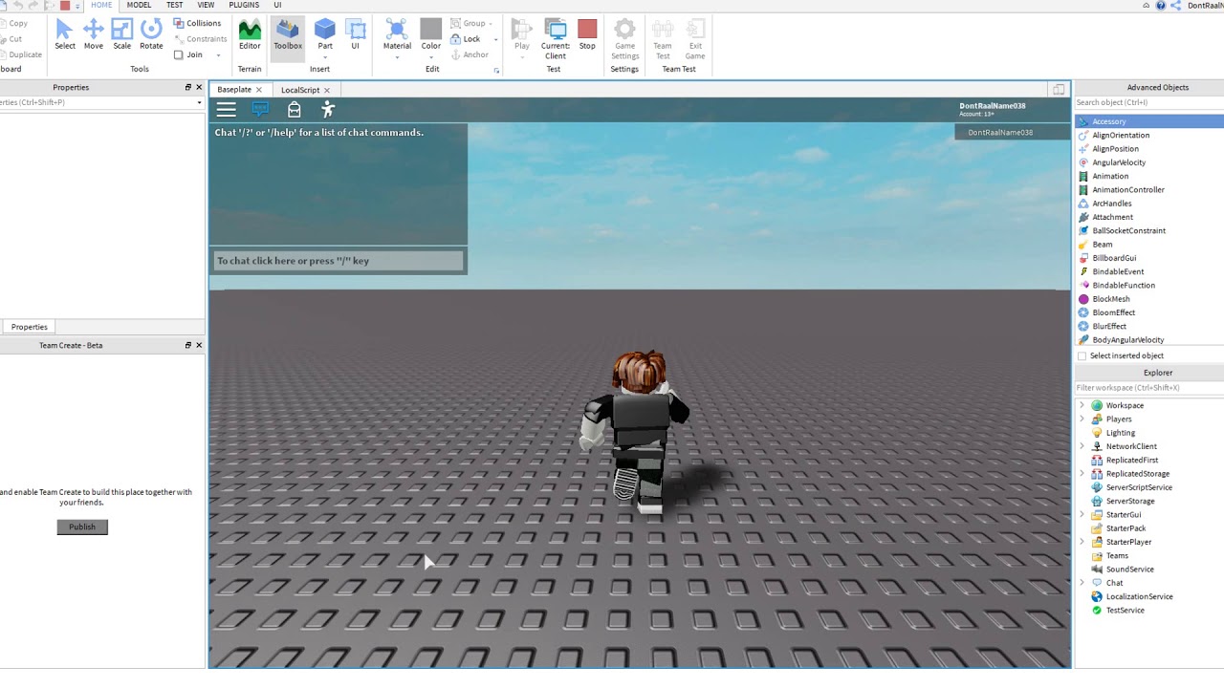Expand NetworkClient in Explorer

(x=1082, y=446)
